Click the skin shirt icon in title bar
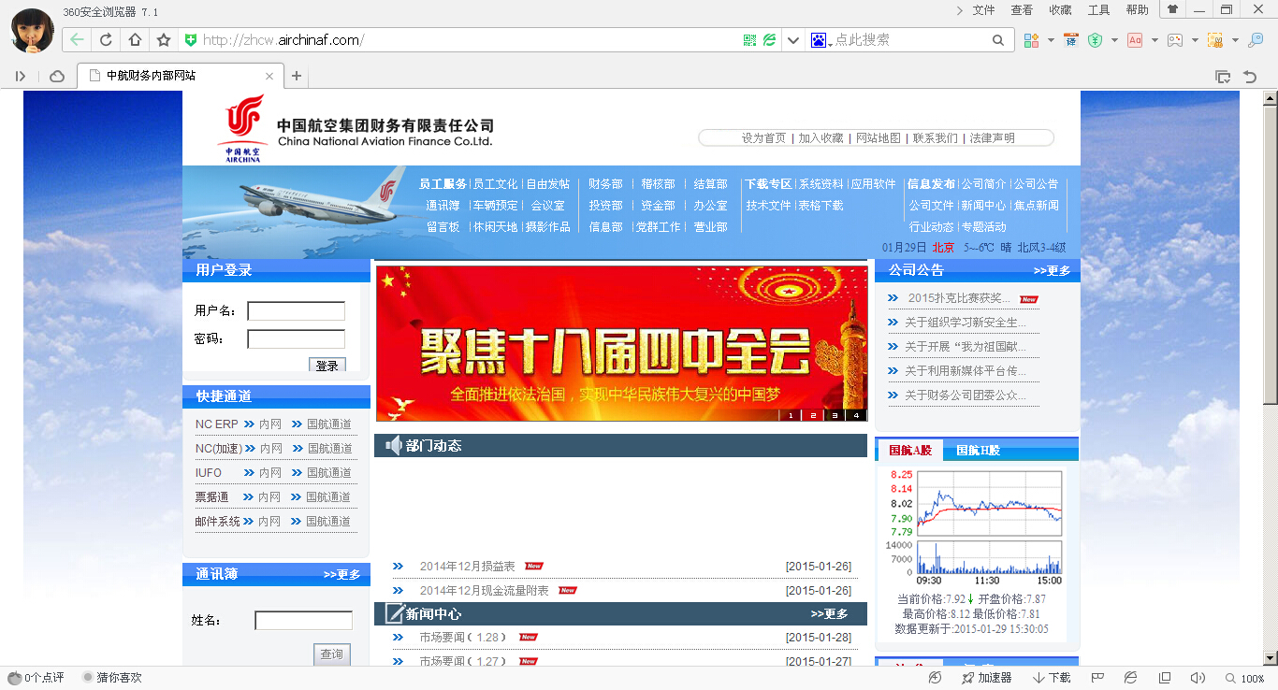 [x=1172, y=9]
